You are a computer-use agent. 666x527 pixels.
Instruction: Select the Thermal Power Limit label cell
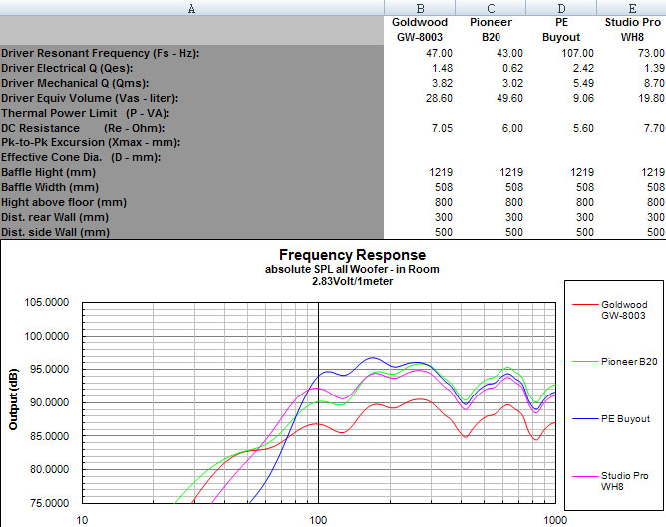191,113
